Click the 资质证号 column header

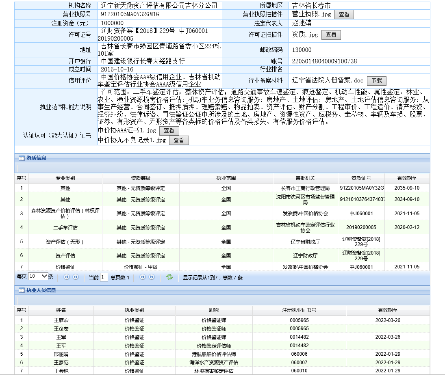click(361, 178)
